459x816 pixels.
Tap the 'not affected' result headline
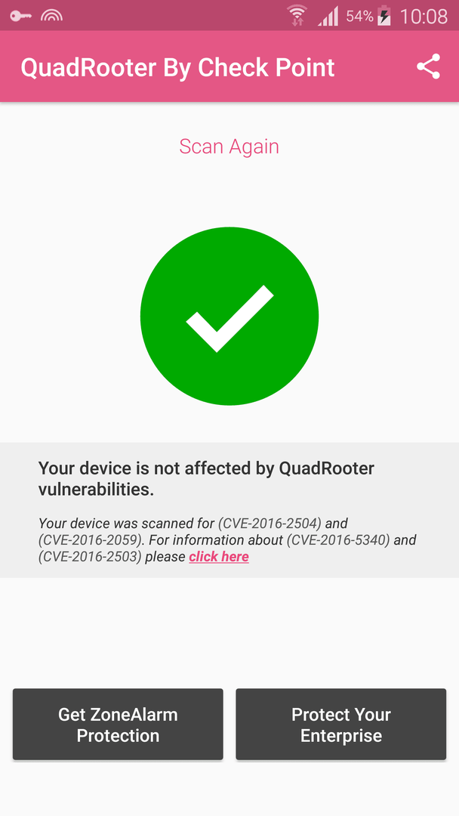coord(206,479)
